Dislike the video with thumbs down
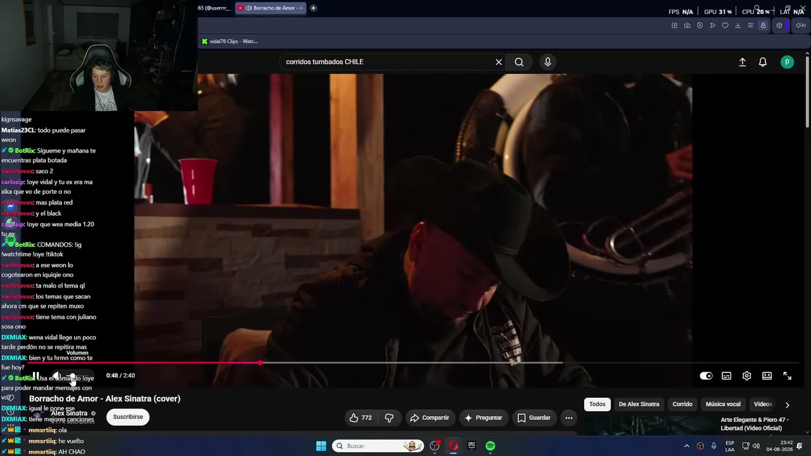This screenshot has height=456, width=811. click(x=389, y=418)
